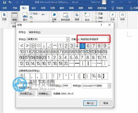
Task: Click the dialog help question mark
Action: (101, 25)
